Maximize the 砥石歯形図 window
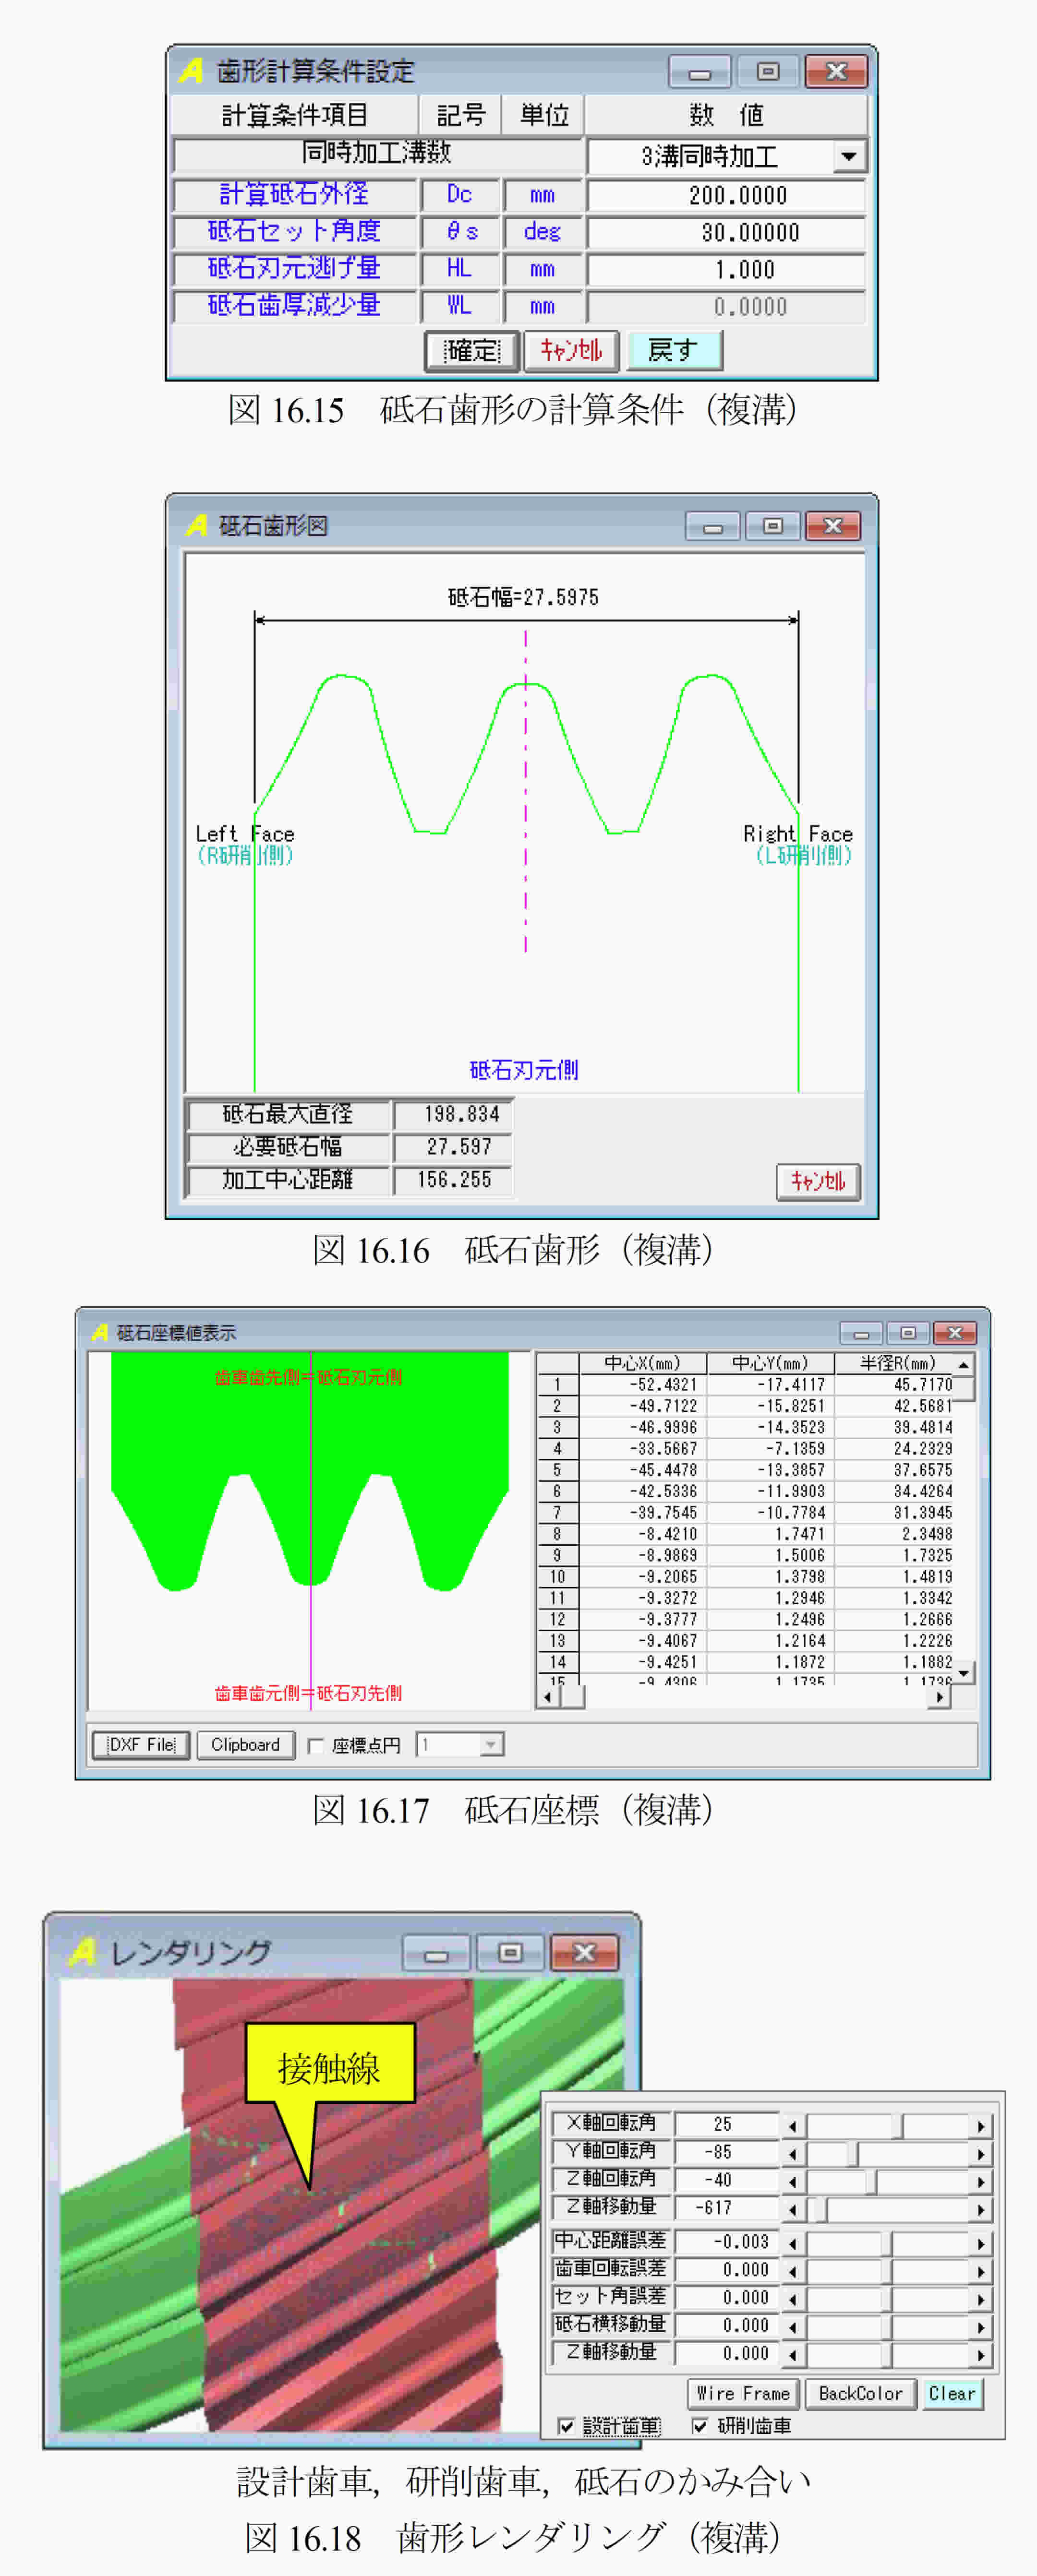1037x2576 pixels. (773, 526)
